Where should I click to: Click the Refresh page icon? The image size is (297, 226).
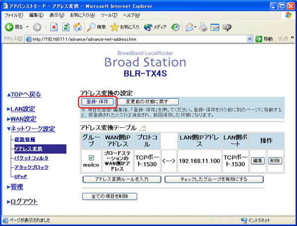pyautogui.click(x=65, y=27)
